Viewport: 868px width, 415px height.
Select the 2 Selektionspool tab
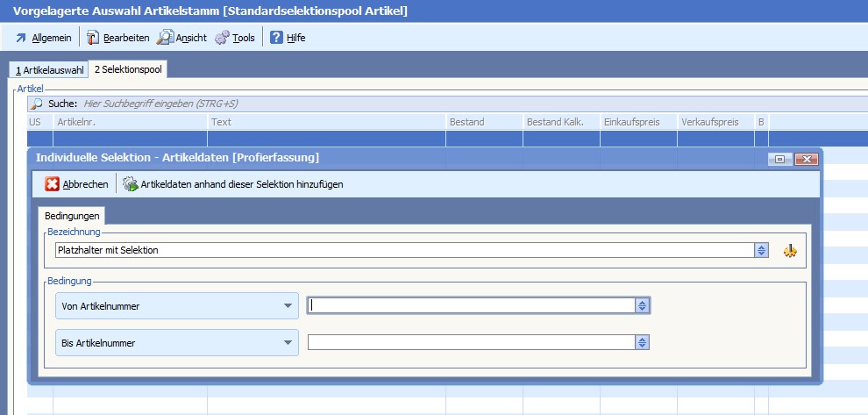(x=127, y=70)
